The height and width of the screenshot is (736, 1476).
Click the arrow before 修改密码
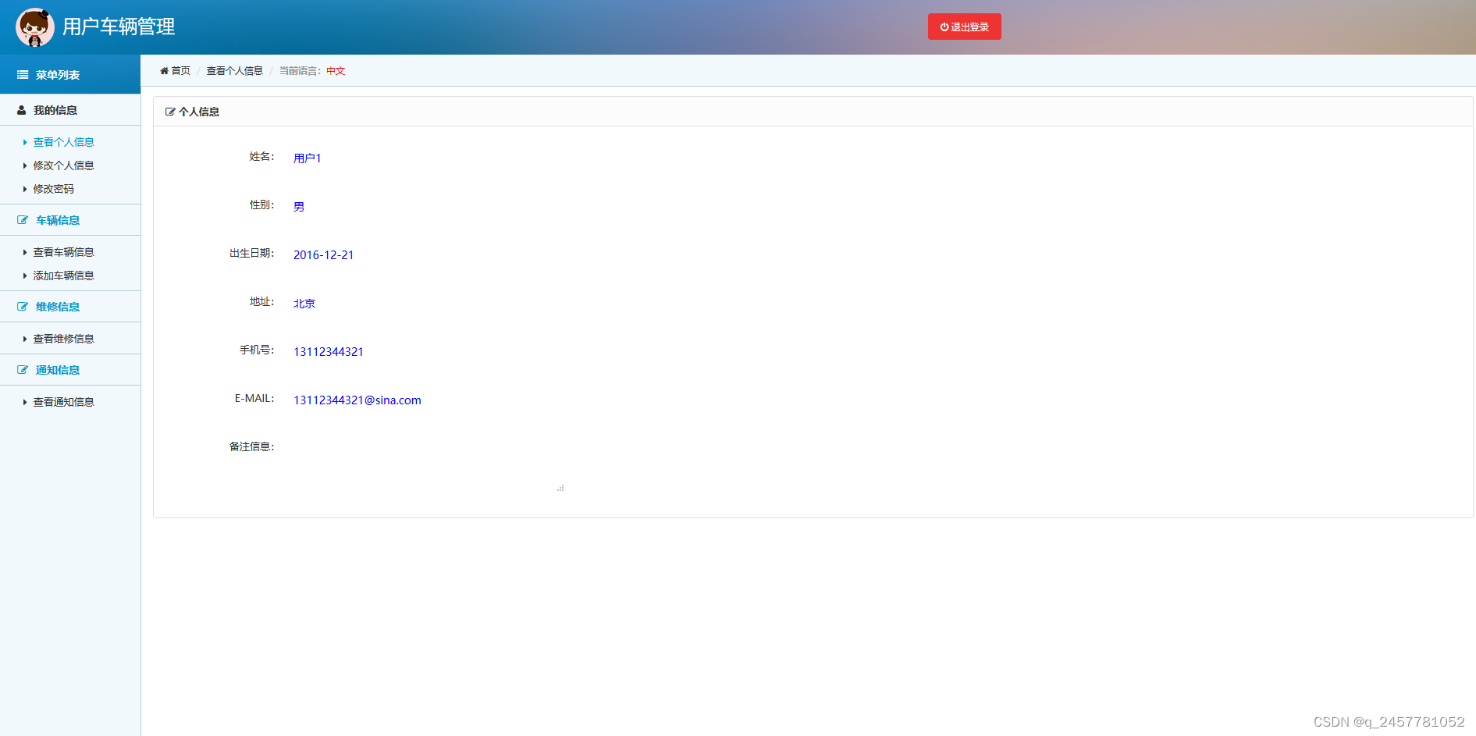coord(25,189)
